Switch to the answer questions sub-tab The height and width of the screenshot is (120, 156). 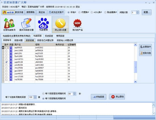18,40
